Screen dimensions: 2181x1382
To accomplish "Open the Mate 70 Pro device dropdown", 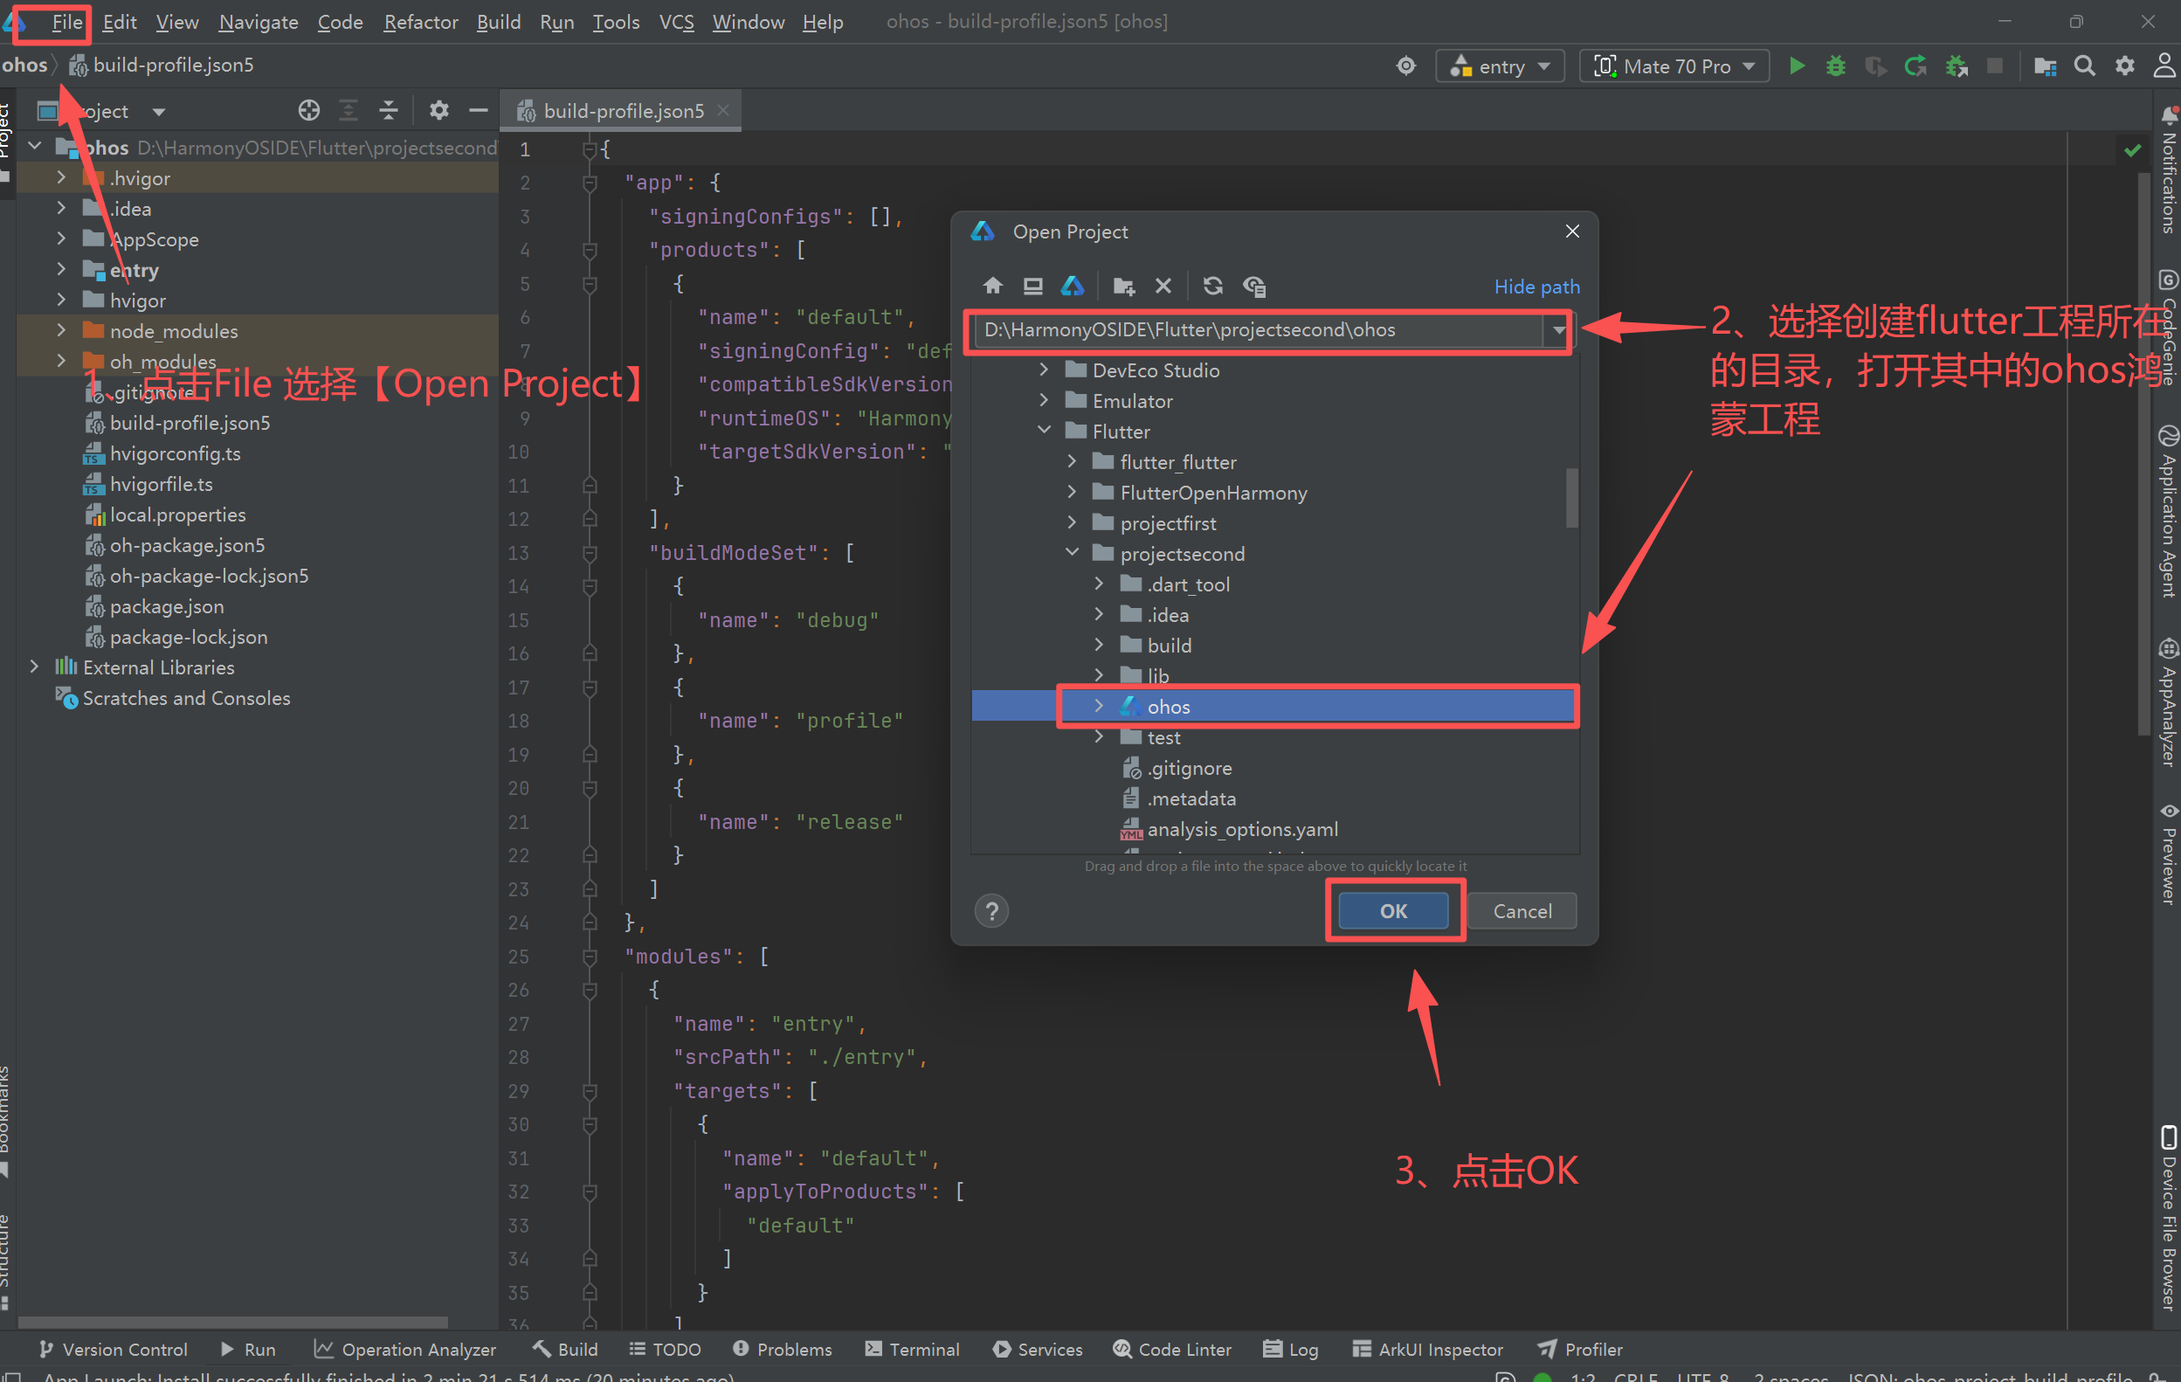I will click(x=1674, y=66).
